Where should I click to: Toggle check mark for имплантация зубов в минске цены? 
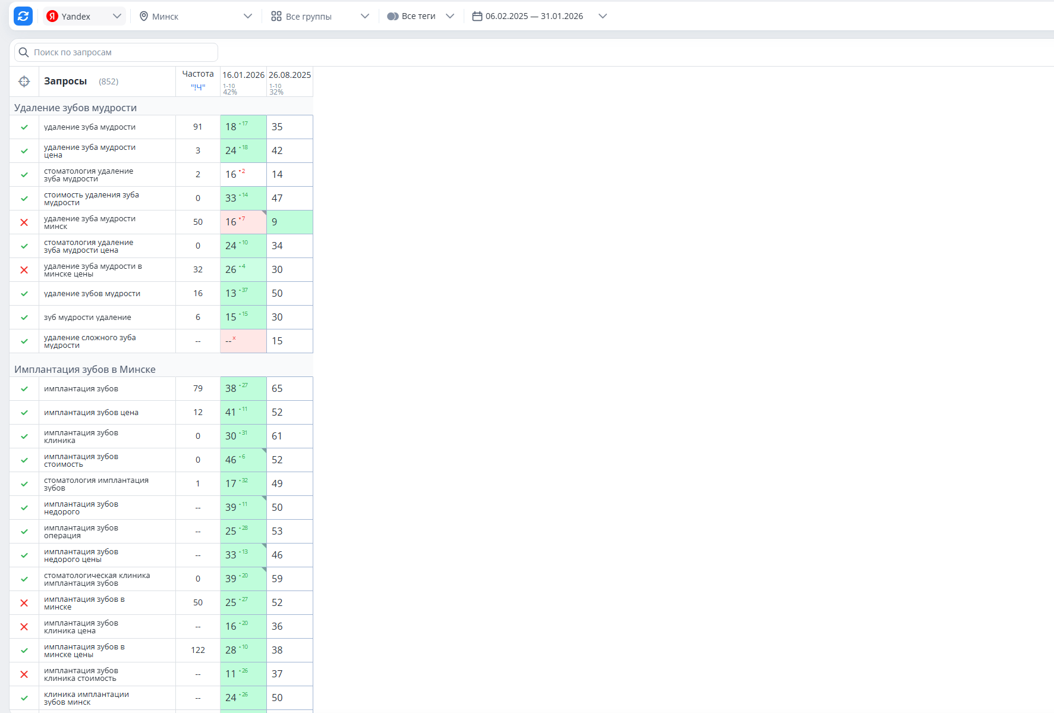point(24,651)
